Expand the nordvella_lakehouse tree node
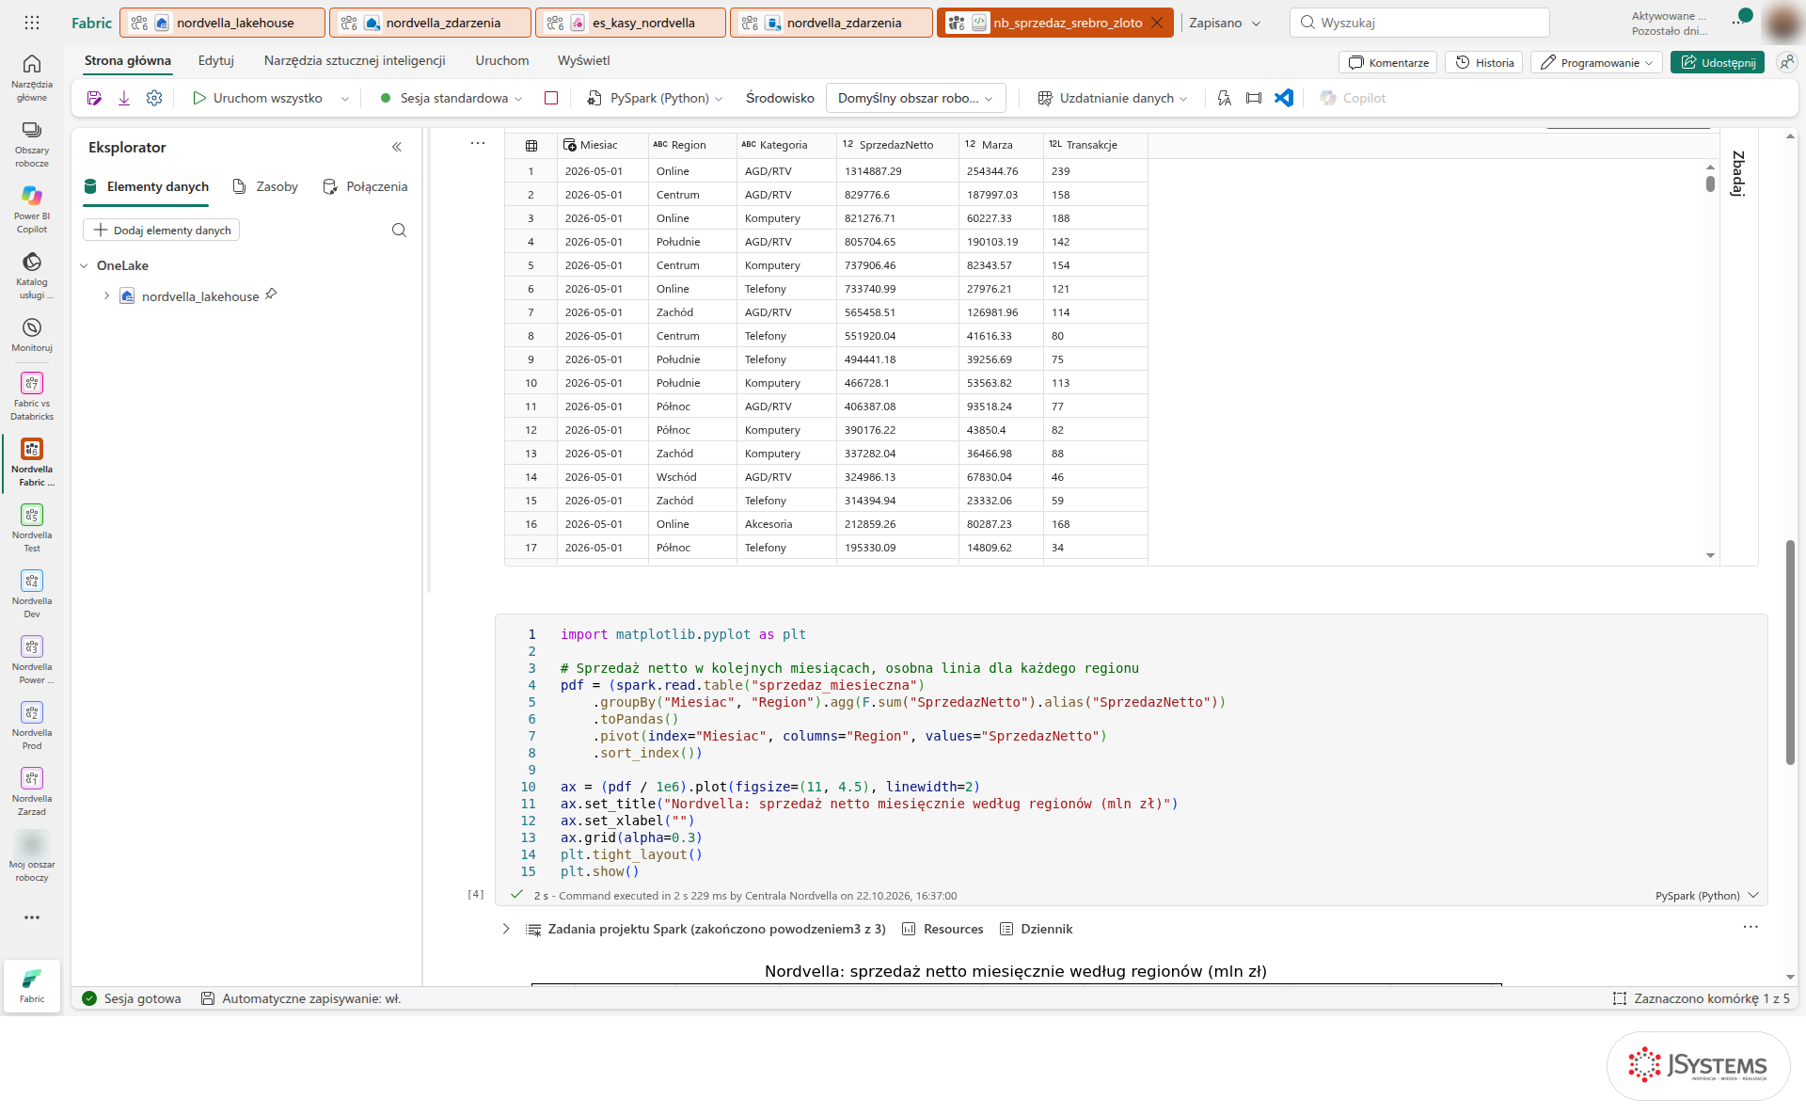The image size is (1806, 1116). 106,295
